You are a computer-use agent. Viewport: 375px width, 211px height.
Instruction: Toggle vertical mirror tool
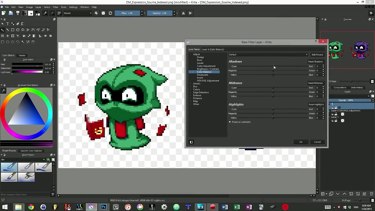(x=190, y=13)
